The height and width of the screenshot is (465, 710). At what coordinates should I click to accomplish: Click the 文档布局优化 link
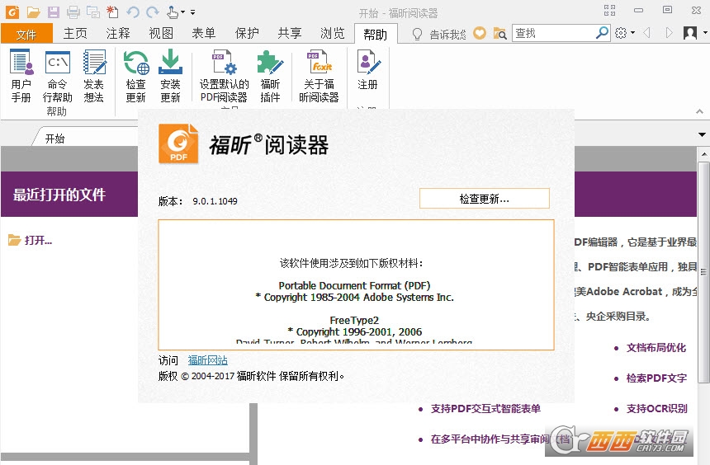point(656,348)
